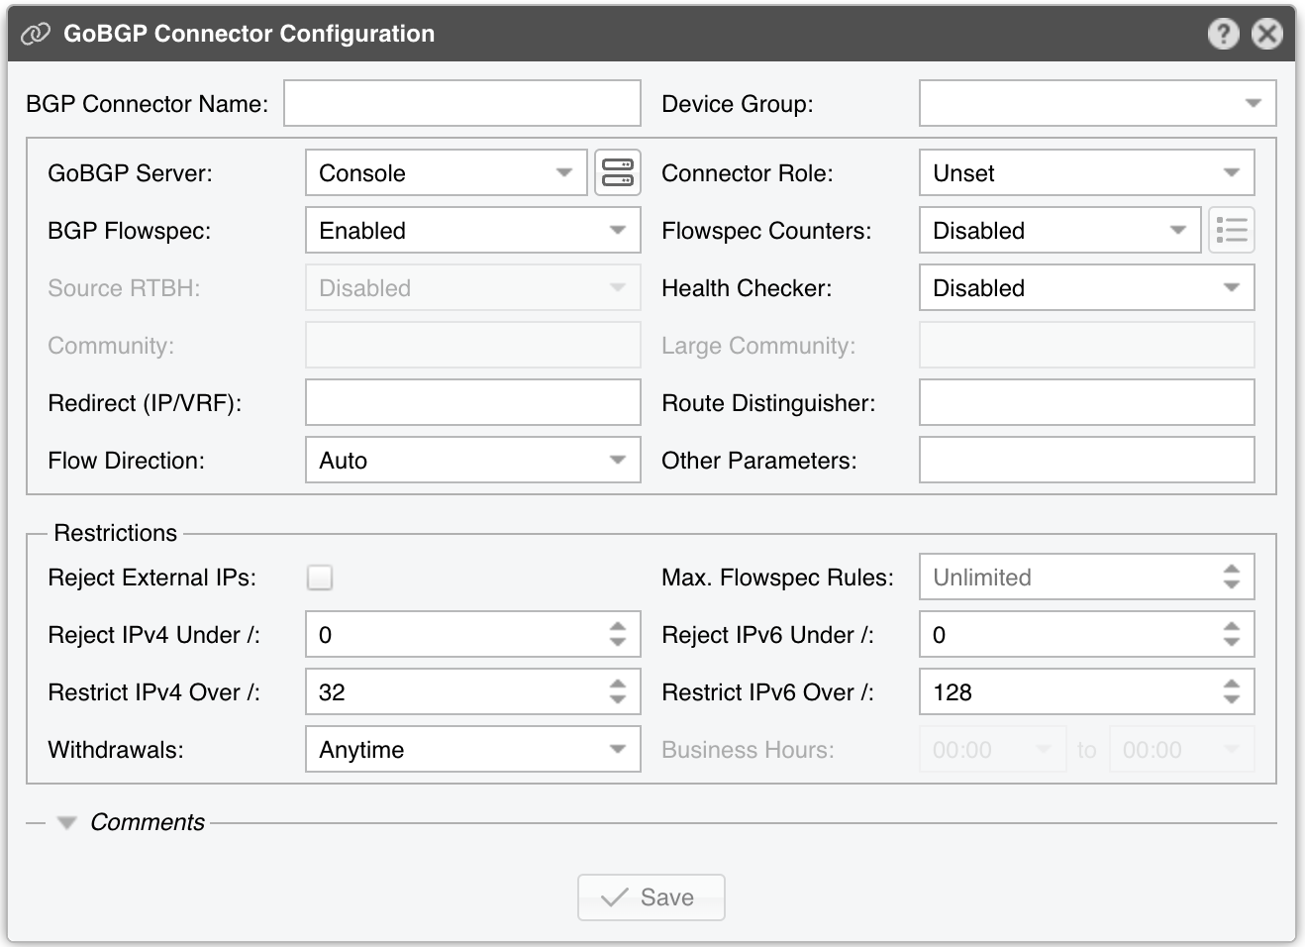Click the dialog title GoBGP Connector Configuration

point(249,34)
